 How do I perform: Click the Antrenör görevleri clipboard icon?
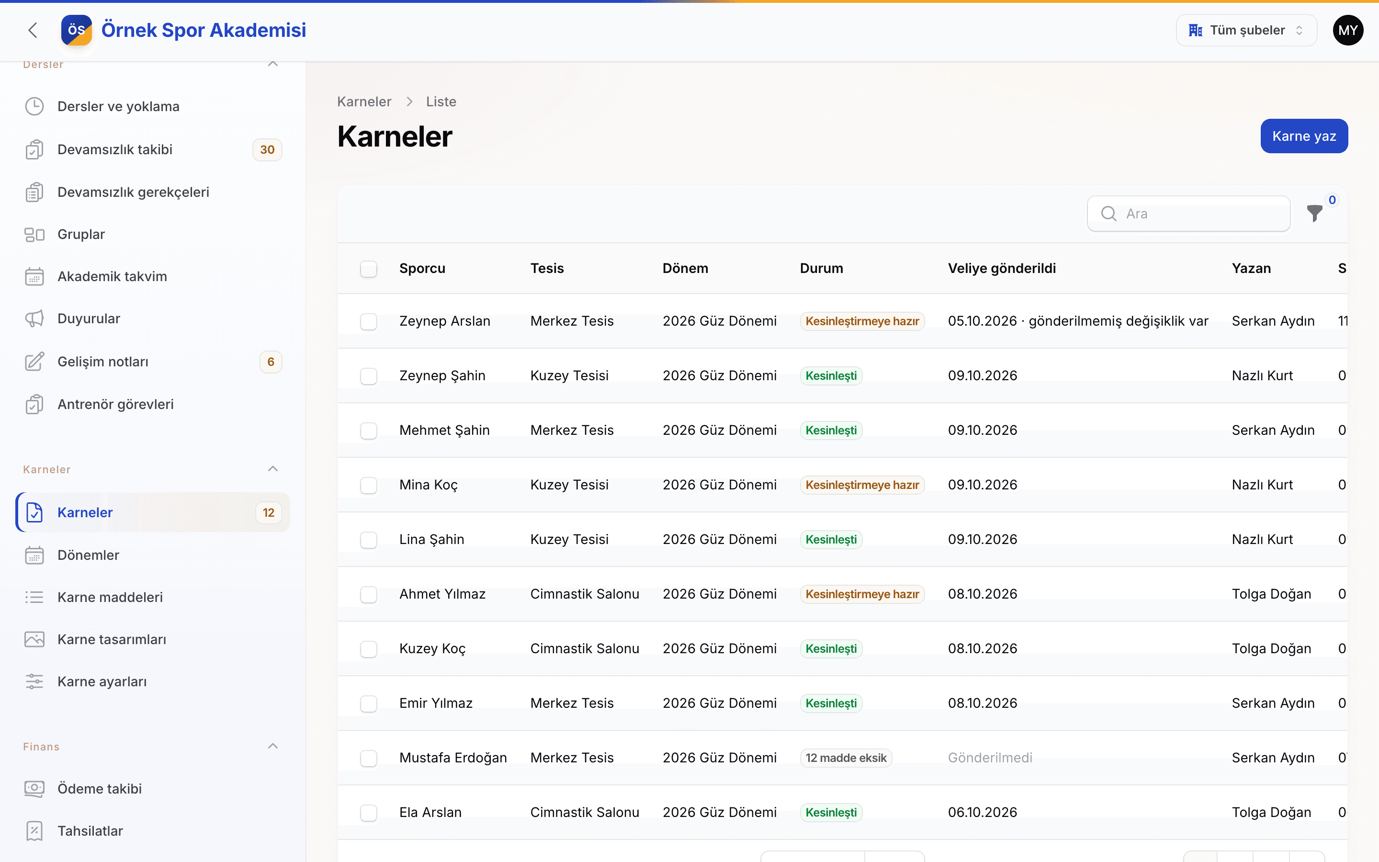click(34, 404)
